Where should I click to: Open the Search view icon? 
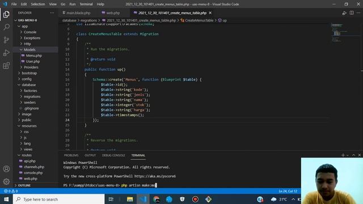[x=6, y=27]
